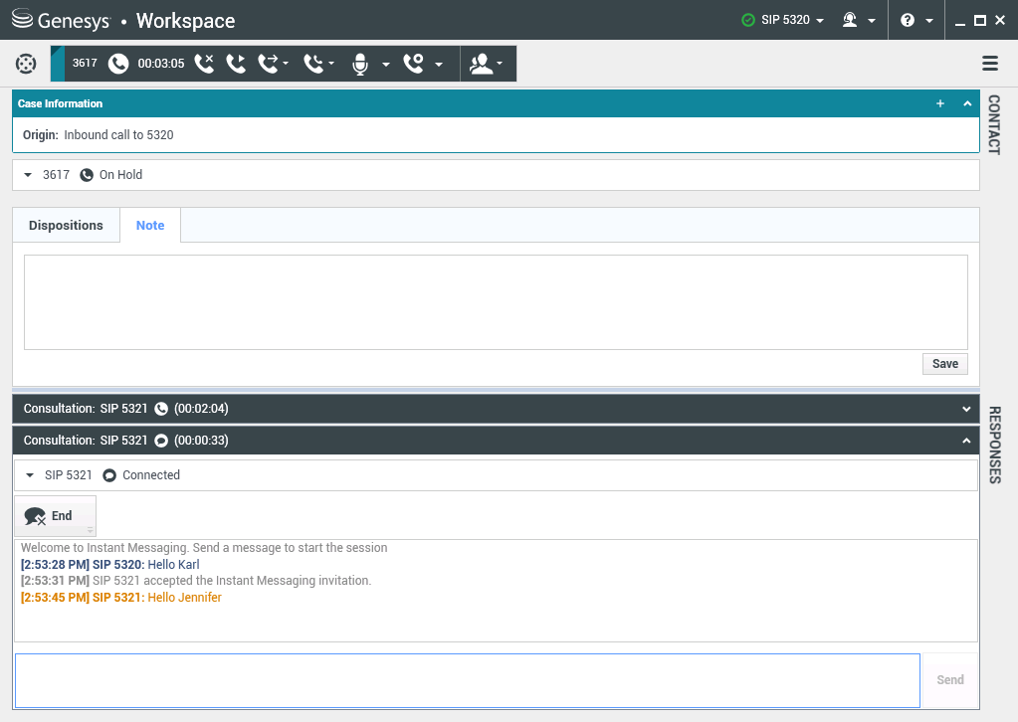The width and height of the screenshot is (1018, 722).
Task: Open the transfer dropdown arrow
Action: pyautogui.click(x=286, y=63)
